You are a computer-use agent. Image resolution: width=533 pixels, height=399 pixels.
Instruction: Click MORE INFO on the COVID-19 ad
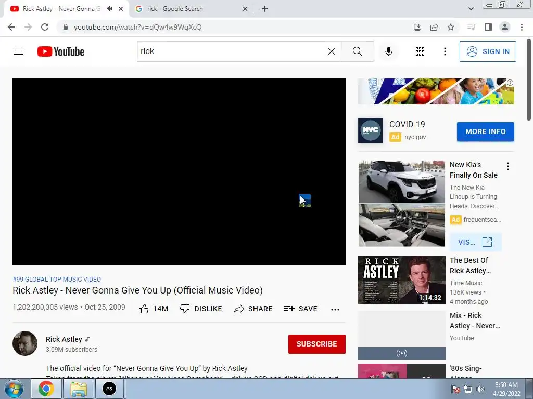tap(486, 131)
